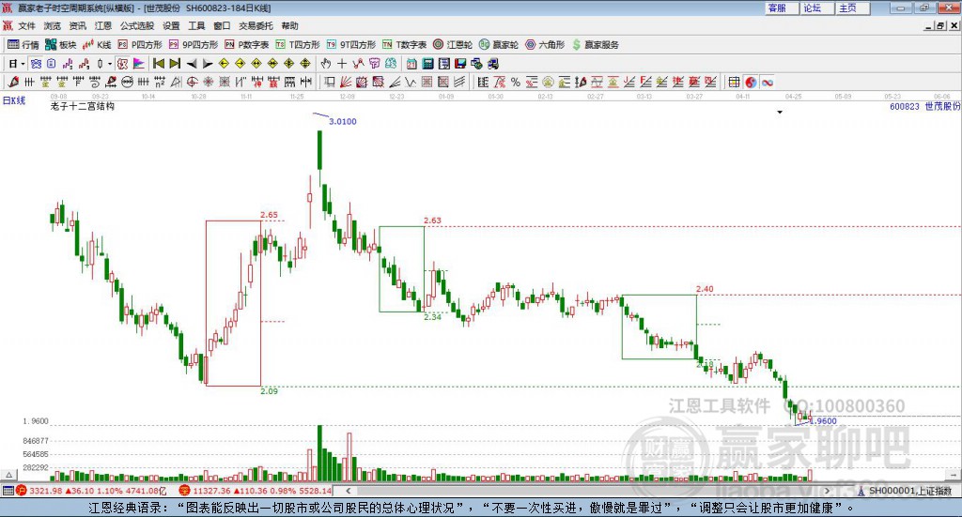
Task: Open the P四方形 square tool
Action: [x=140, y=45]
